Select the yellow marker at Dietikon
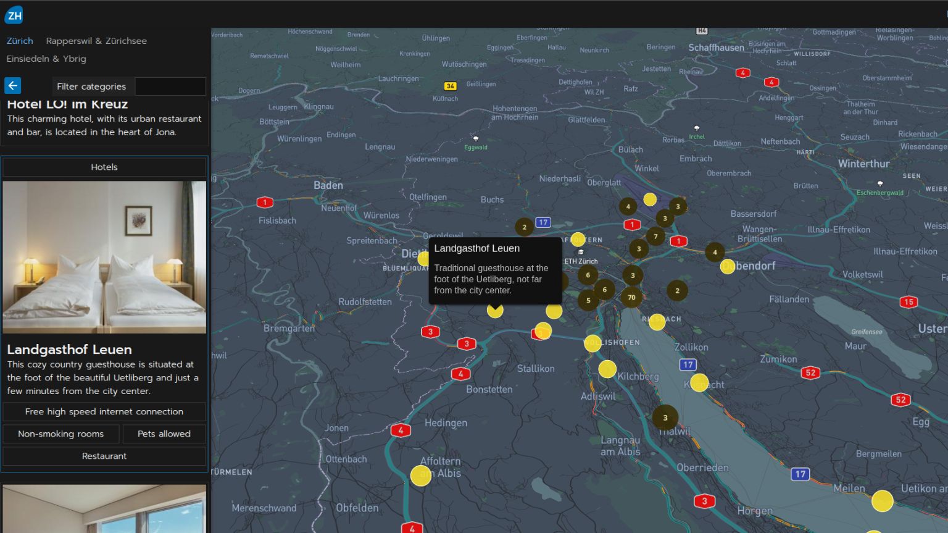Image resolution: width=948 pixels, height=533 pixels. (424, 258)
